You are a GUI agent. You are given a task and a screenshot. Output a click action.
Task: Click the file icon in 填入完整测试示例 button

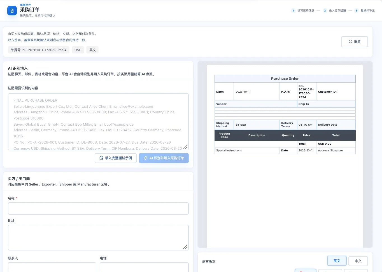click(x=101, y=158)
